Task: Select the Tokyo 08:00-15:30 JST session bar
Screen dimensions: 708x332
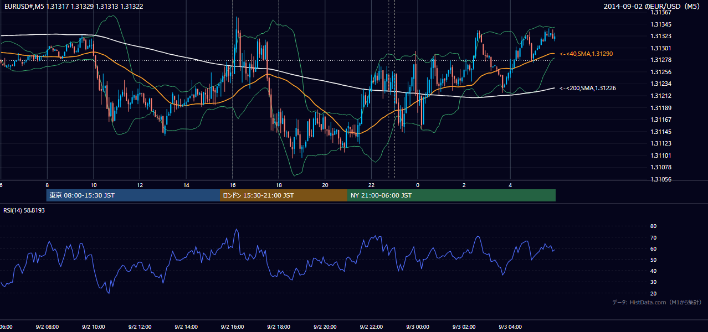Action: [133, 195]
